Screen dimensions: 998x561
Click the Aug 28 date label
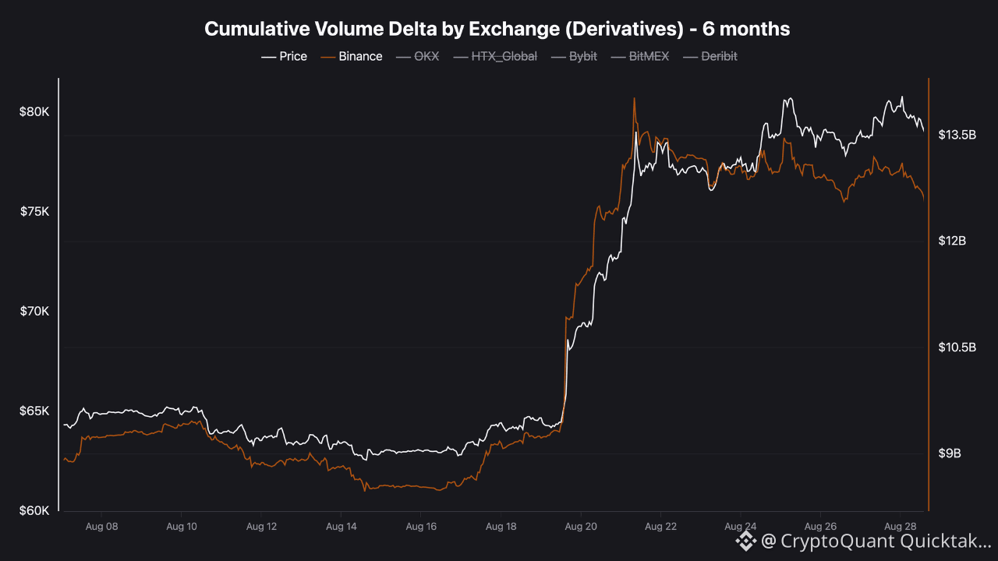coord(901,527)
